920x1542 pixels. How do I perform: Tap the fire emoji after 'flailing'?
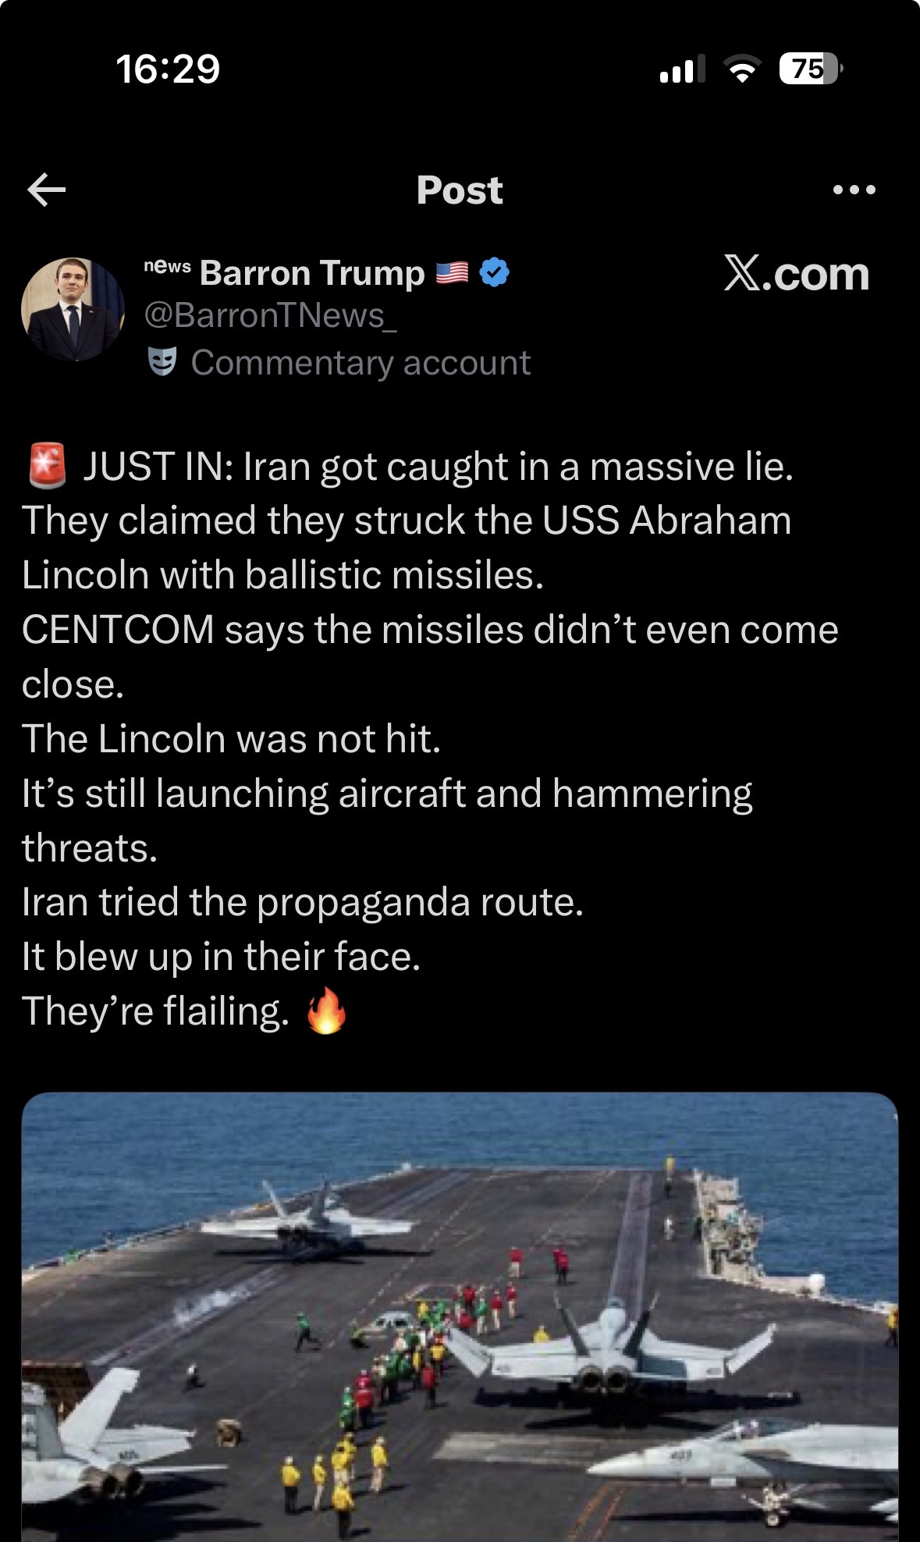point(326,1011)
